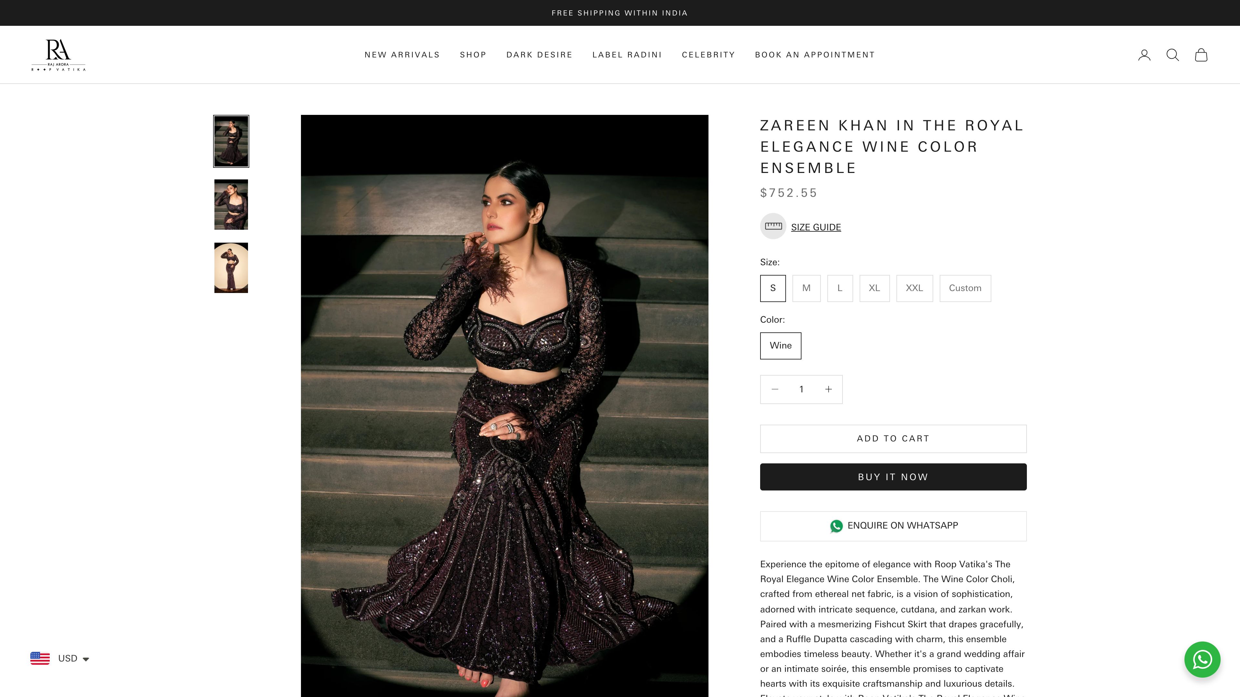Image resolution: width=1240 pixels, height=697 pixels.
Task: Choose the Custom size option
Action: click(x=965, y=288)
